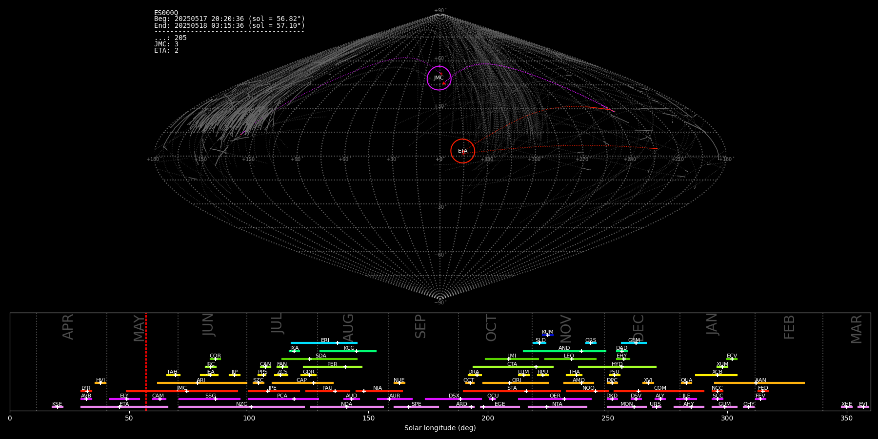Select the HVI shower marker in timeline

tap(100, 383)
